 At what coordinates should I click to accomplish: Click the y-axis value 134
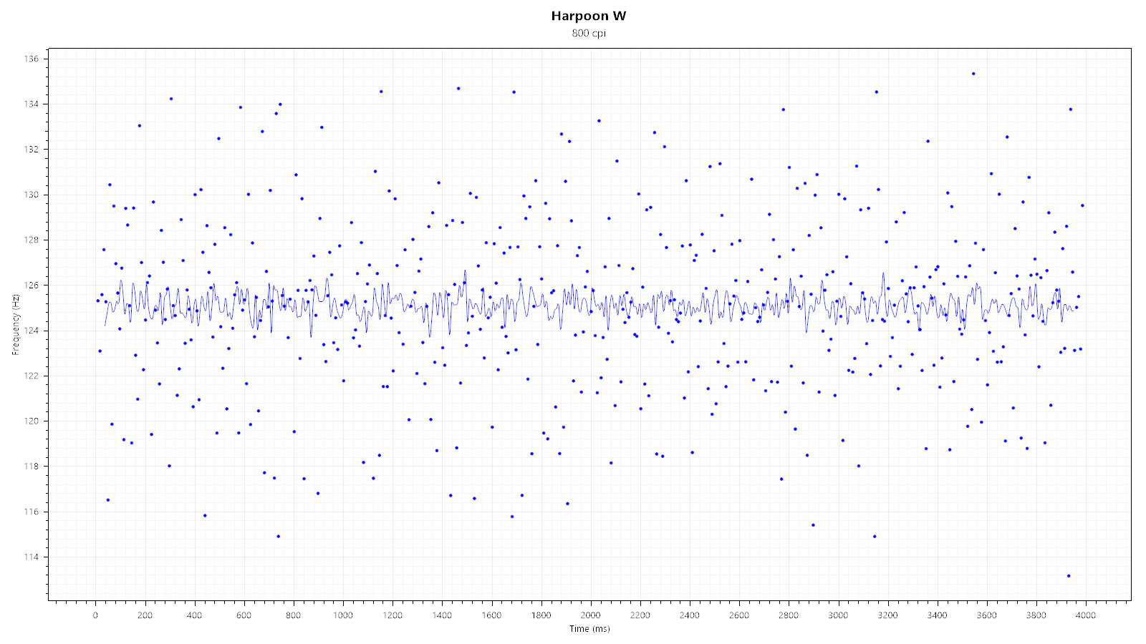(x=32, y=104)
